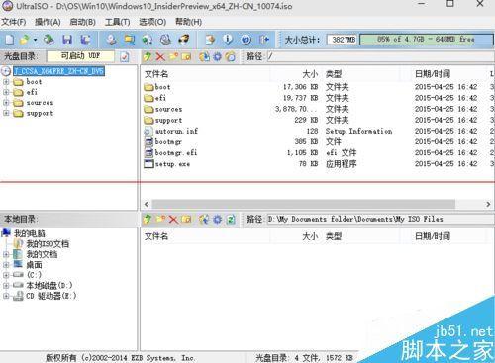Click properties icon beside 可启动 UDF

click(125, 57)
